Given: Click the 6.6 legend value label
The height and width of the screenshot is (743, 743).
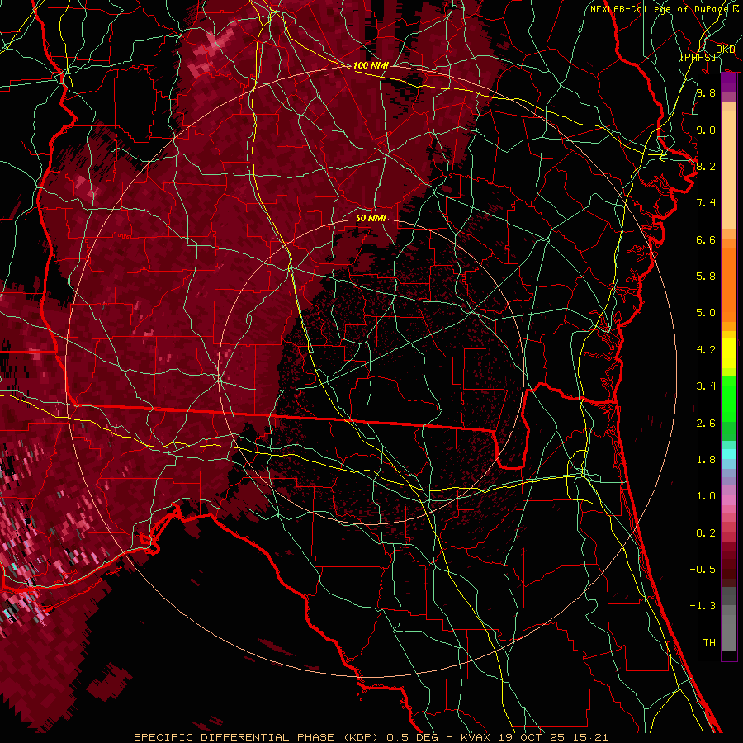Looking at the screenshot, I should pyautogui.click(x=705, y=240).
